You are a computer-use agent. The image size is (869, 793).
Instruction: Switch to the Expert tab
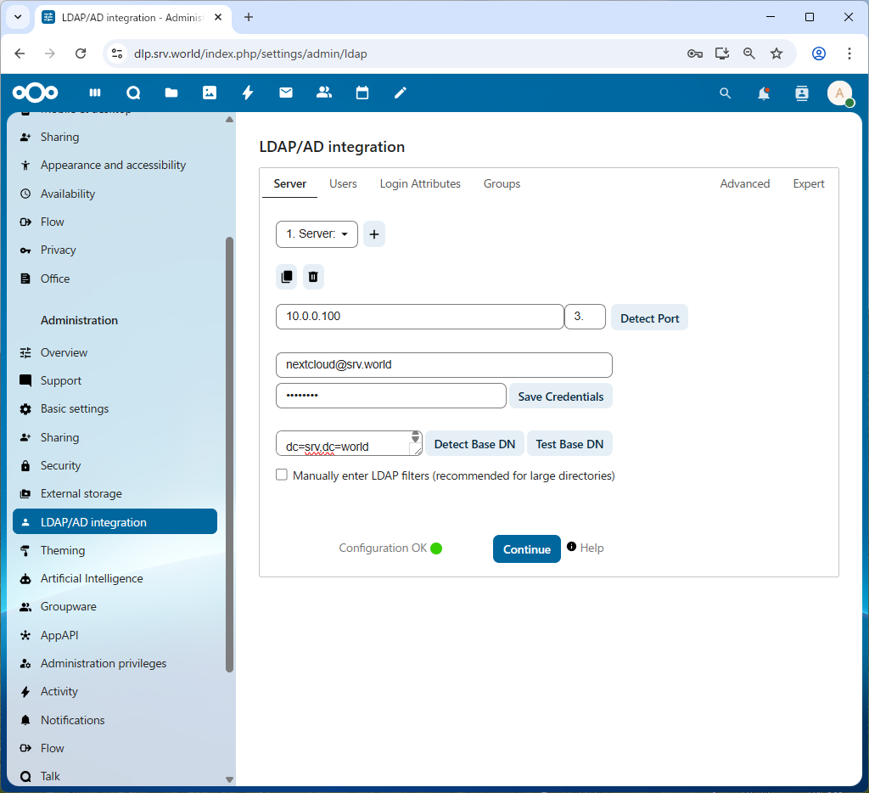[809, 183]
